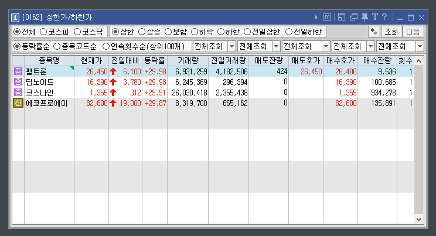Pin the window with the pushpin icon
Viewport: 436px width, 236px height.
pos(365,17)
